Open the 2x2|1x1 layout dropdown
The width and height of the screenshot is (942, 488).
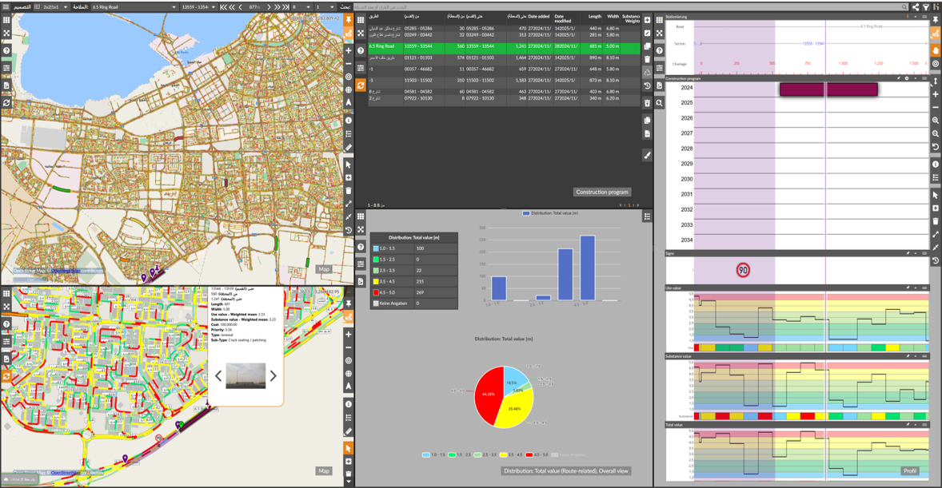54,7
